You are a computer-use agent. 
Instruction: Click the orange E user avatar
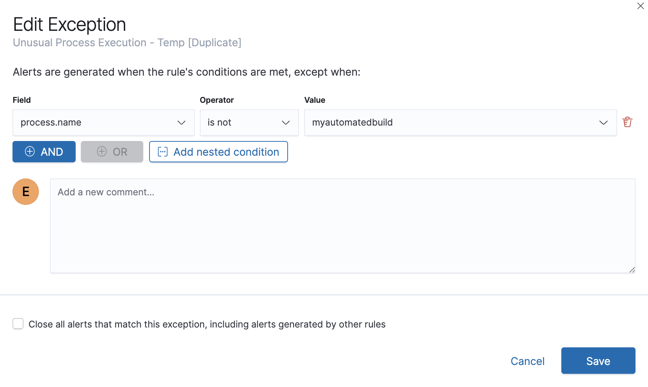25,191
